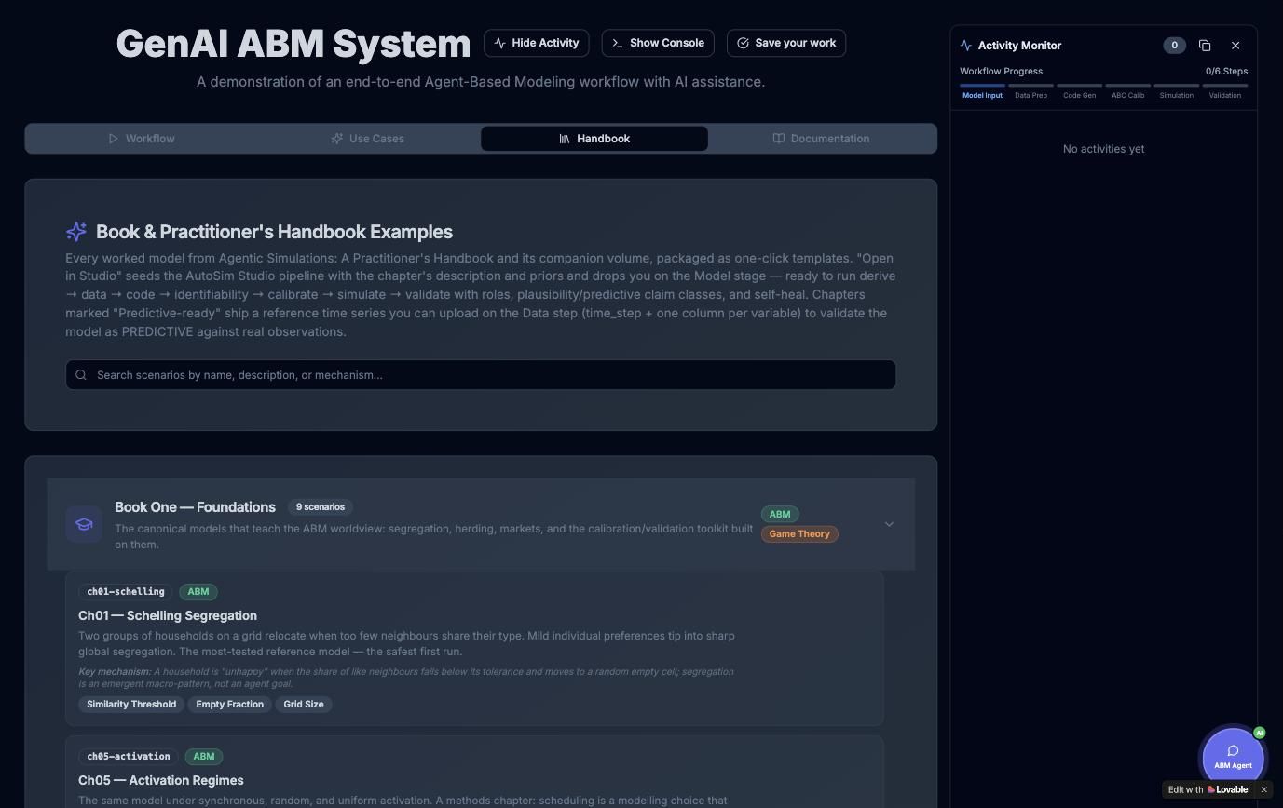Click the sparkle icon beside Handbook Examples heading
This screenshot has height=808, width=1283.
[x=76, y=232]
